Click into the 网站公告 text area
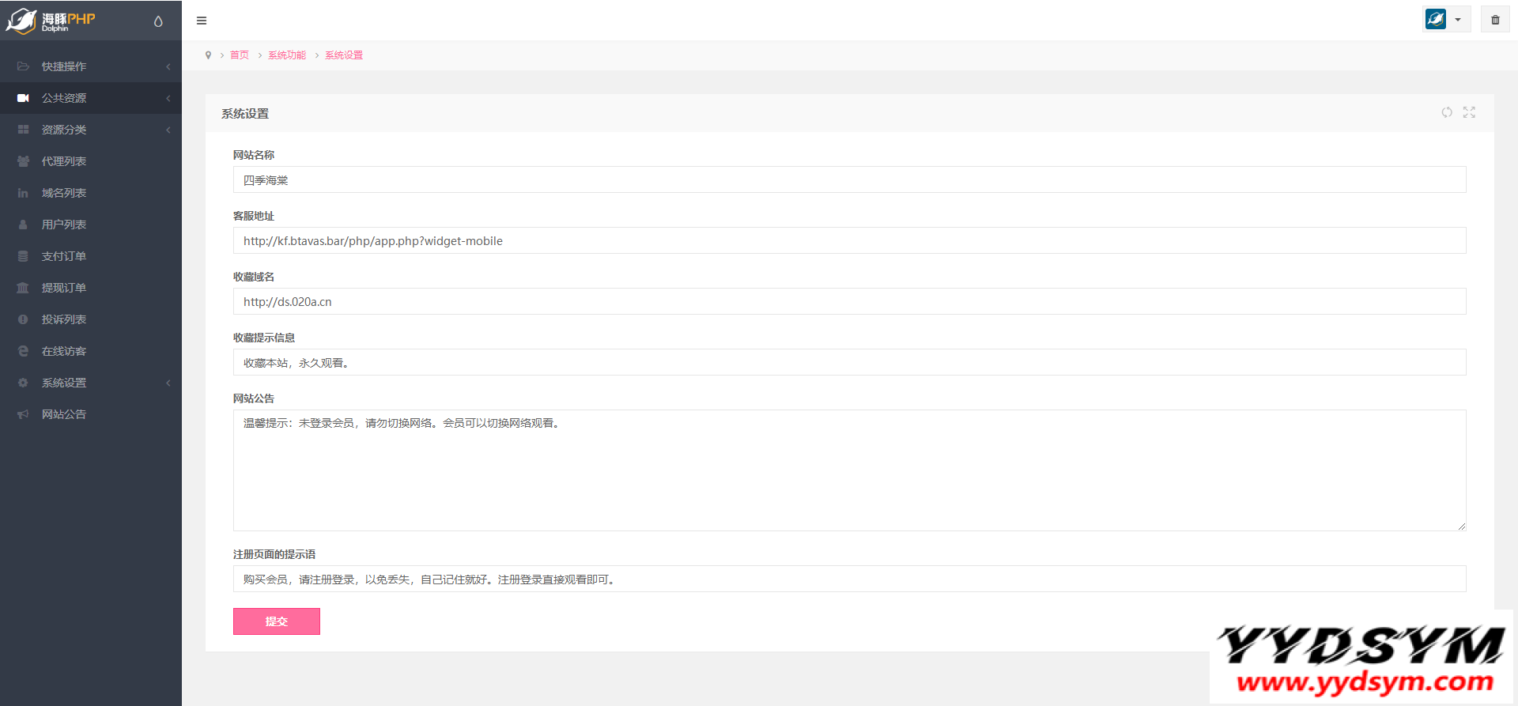The image size is (1518, 706). [849, 470]
